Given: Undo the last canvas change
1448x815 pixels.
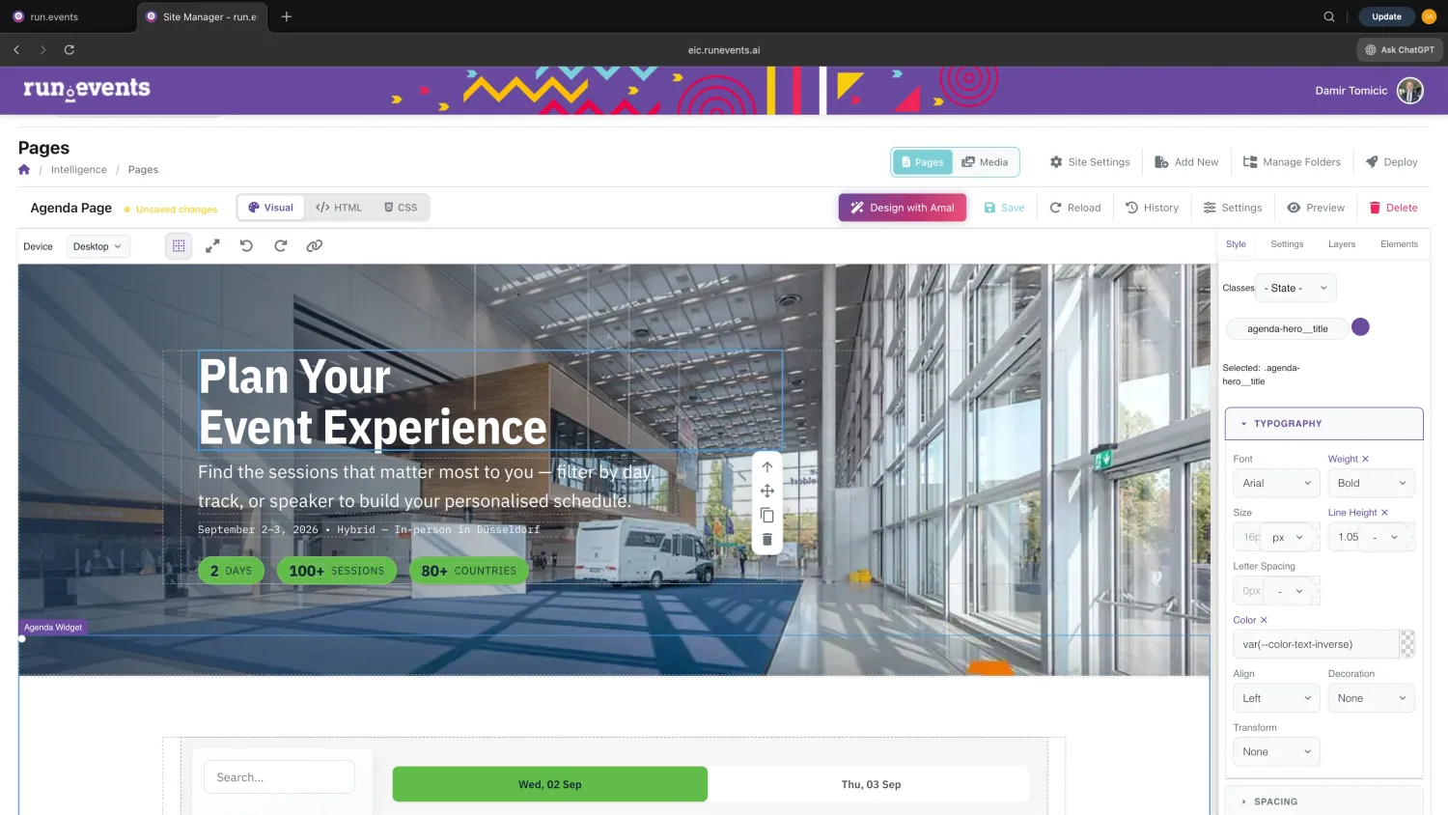Looking at the screenshot, I should click(x=246, y=246).
